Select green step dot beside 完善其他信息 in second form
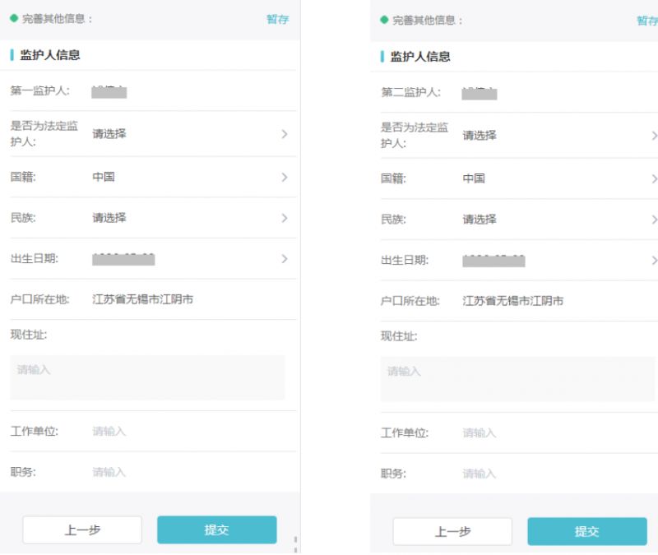Image resolution: width=658 pixels, height=555 pixels. point(384,20)
